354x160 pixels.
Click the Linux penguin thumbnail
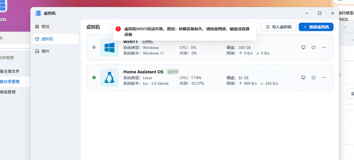point(109,77)
